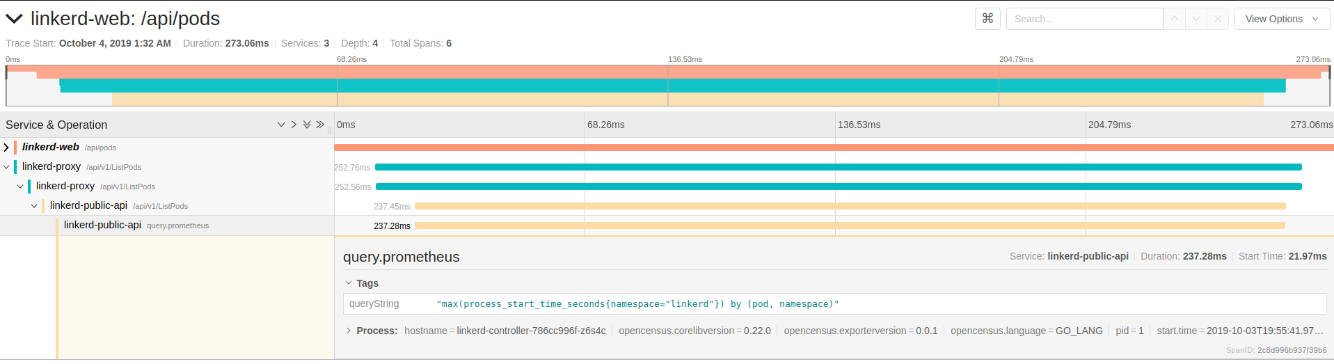This screenshot has width=1334, height=364.
Task: Expand the linkerd-web /api/pods span
Action: pyautogui.click(x=6, y=148)
